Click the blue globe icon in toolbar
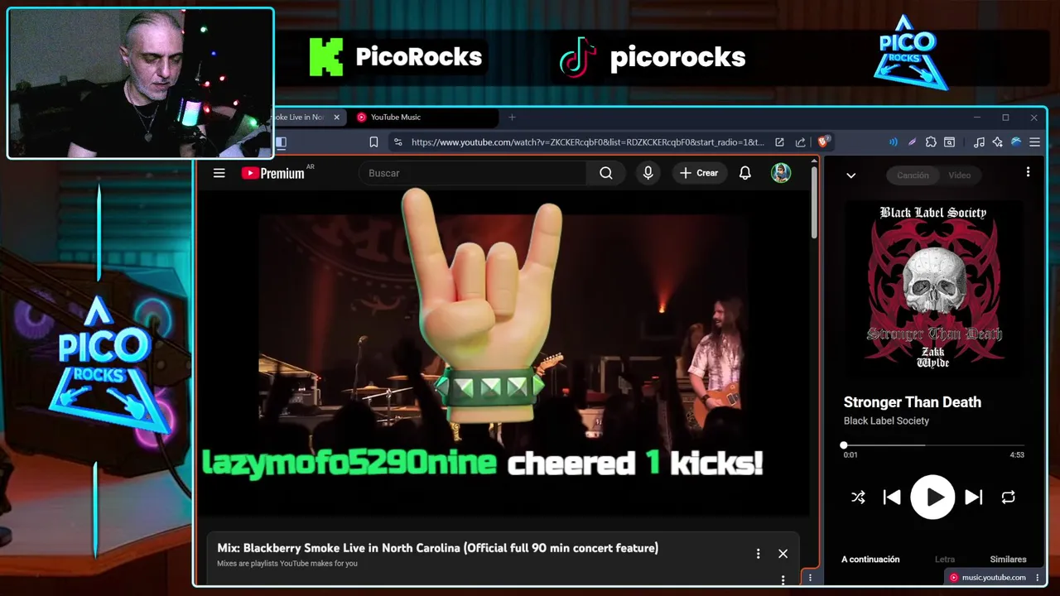 pos(1016,142)
